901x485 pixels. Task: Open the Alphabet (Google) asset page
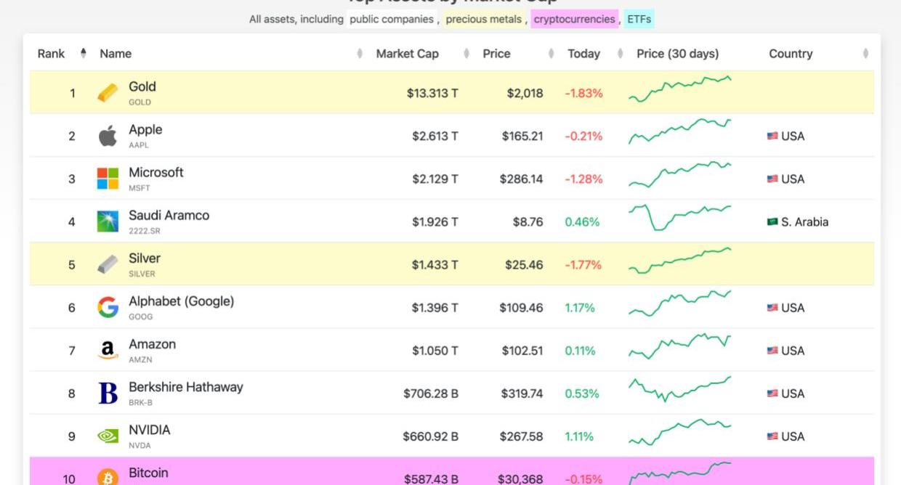point(181,301)
